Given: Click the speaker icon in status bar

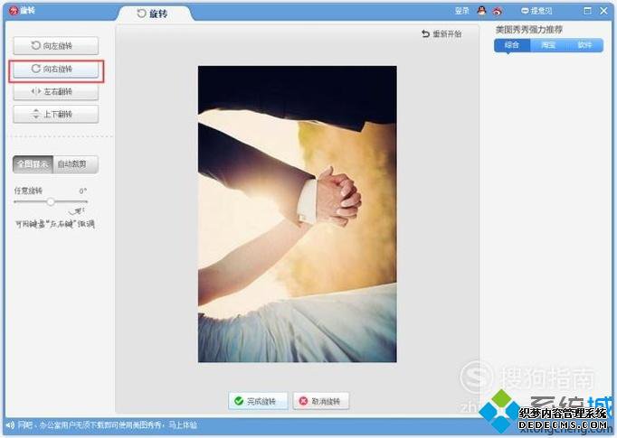Looking at the screenshot, I should click(x=11, y=425).
